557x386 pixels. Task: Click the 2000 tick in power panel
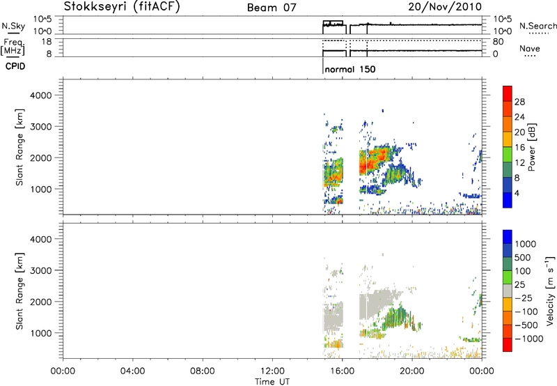click(x=41, y=157)
